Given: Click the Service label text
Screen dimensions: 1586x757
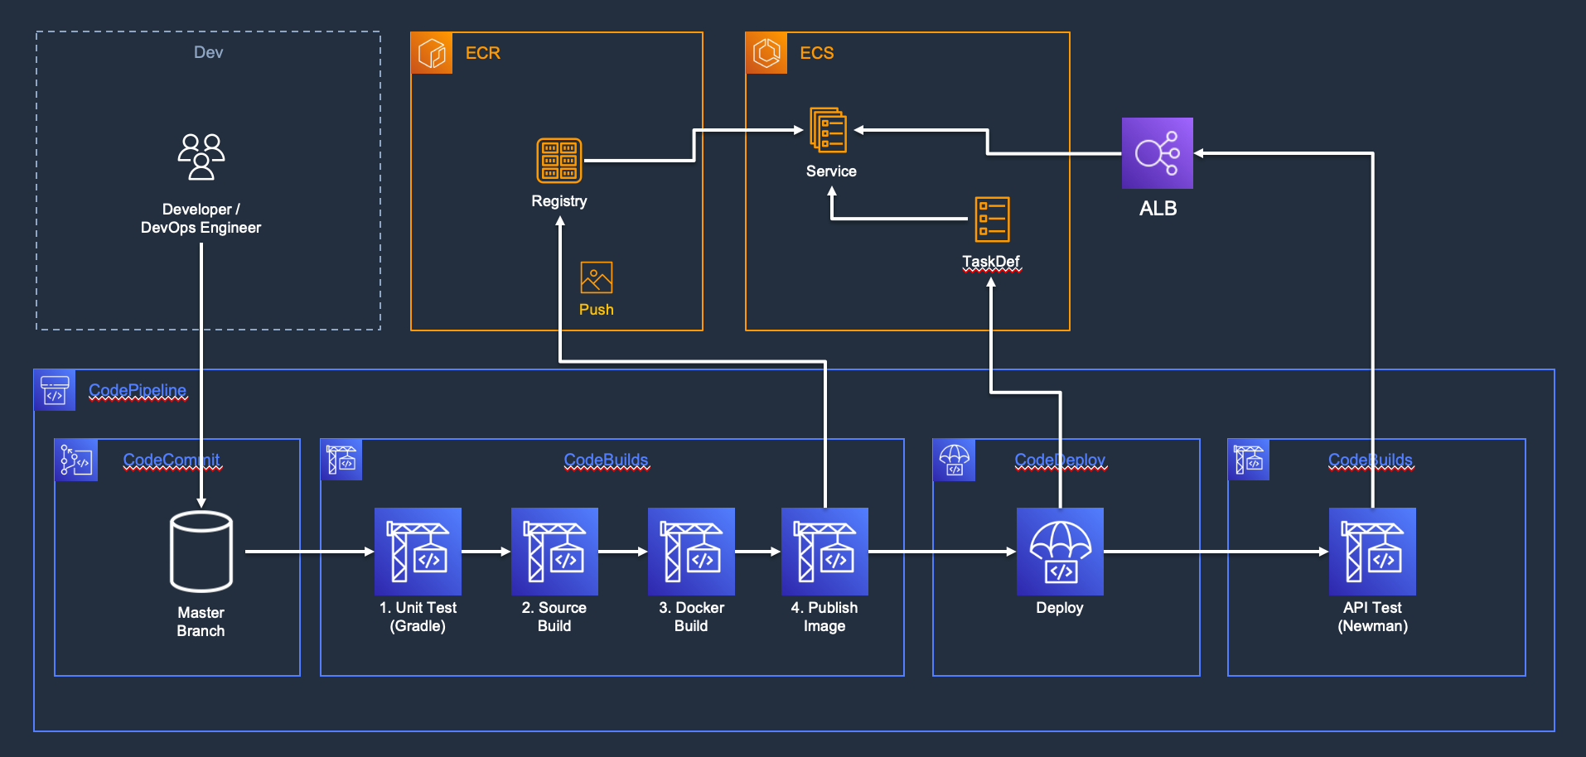Looking at the screenshot, I should (831, 171).
